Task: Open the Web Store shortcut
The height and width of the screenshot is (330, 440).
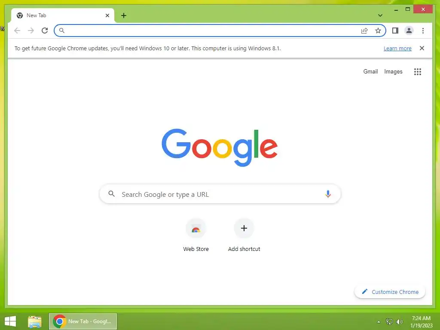Action: pos(196,235)
